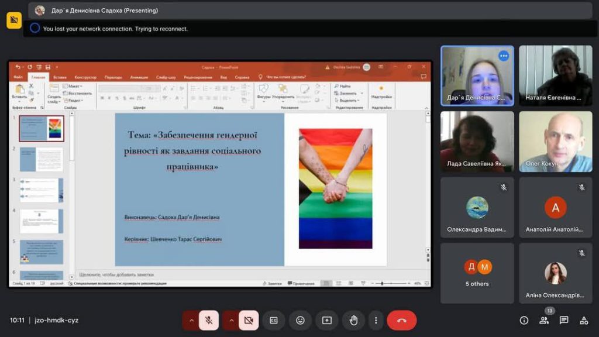This screenshot has width=599, height=337.
Task: Toggle the microphone mute button
Action: 209,320
